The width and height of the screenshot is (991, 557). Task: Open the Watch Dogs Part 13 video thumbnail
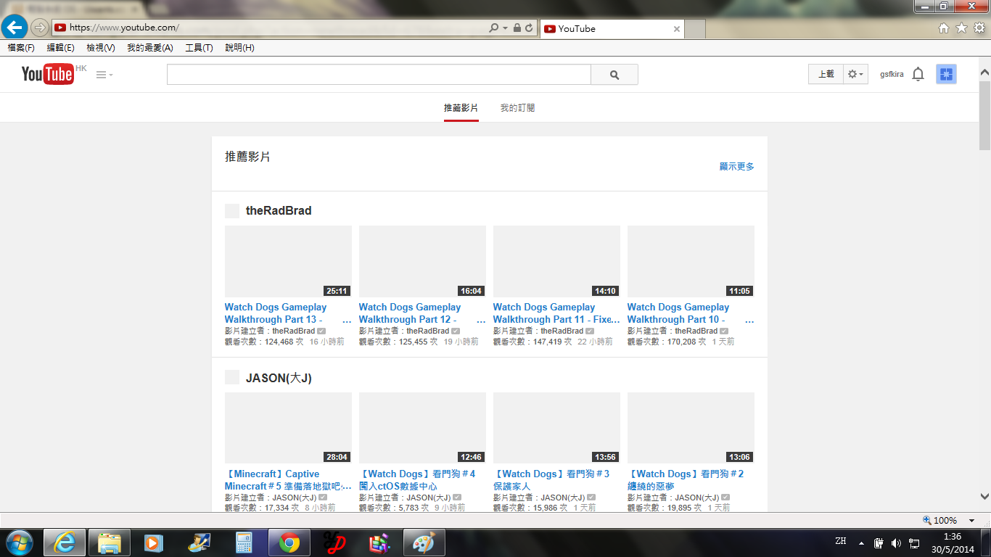[288, 261]
